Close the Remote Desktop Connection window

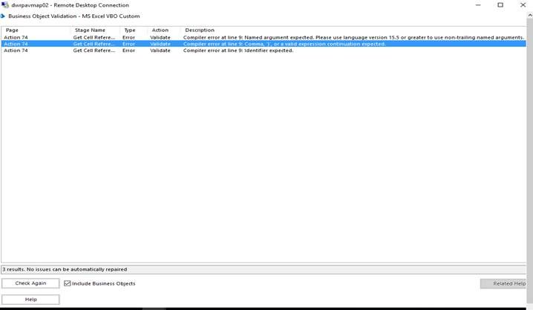click(523, 5)
